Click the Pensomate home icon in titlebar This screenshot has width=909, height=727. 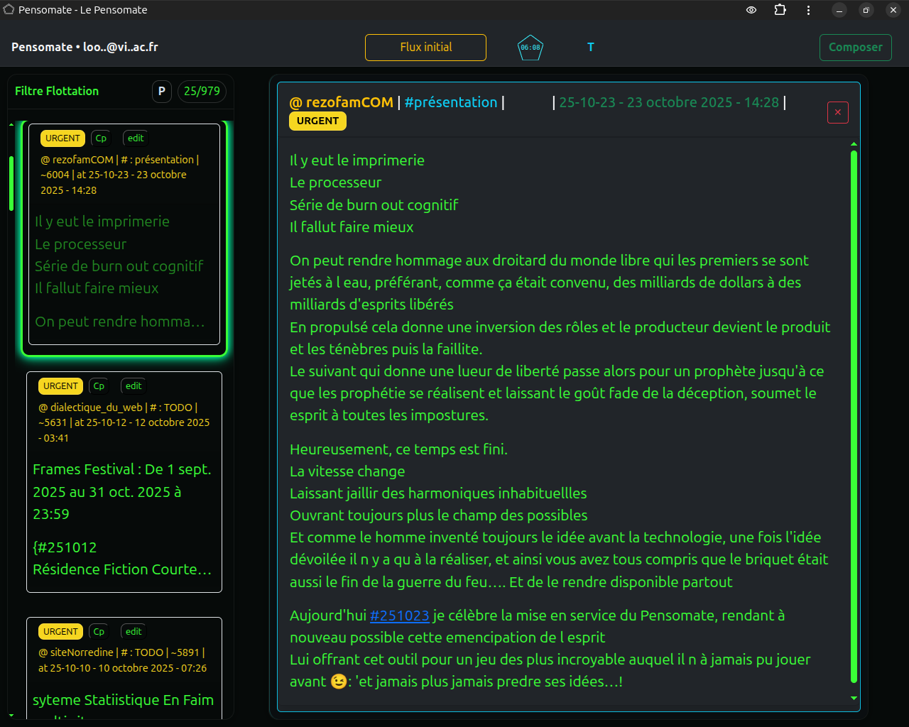click(11, 10)
